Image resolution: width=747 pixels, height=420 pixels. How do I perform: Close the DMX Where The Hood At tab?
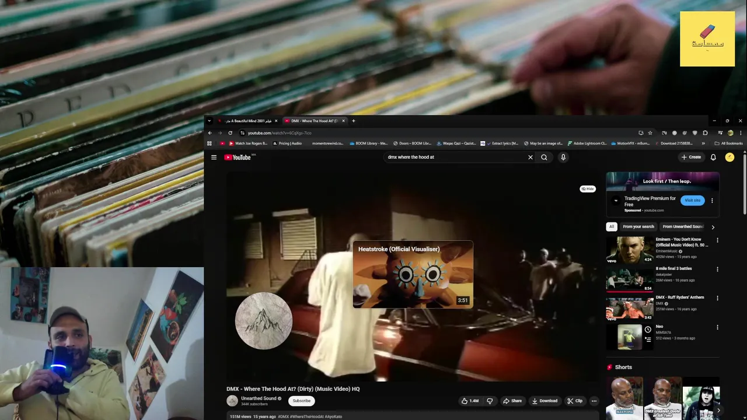pos(343,121)
